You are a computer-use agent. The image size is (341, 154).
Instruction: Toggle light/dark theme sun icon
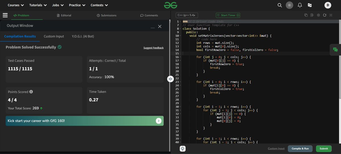click(x=289, y=5)
